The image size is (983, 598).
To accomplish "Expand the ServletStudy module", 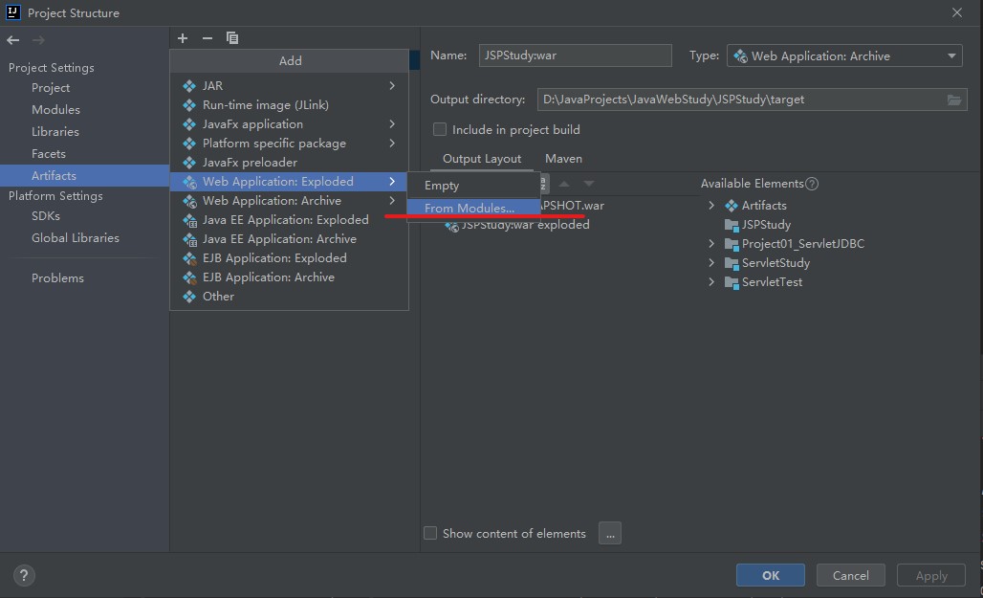I will [711, 263].
